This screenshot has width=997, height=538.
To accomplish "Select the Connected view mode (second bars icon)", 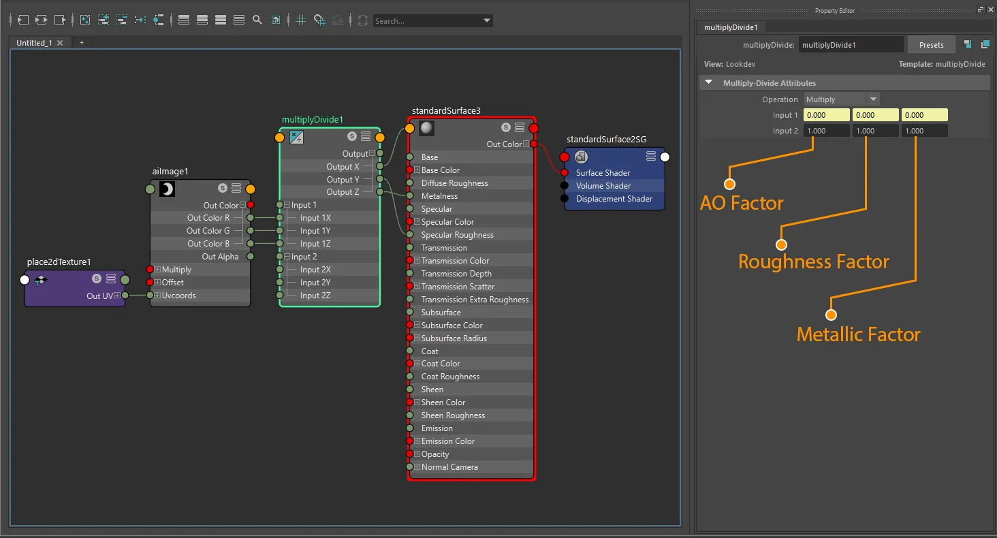I will pyautogui.click(x=202, y=20).
